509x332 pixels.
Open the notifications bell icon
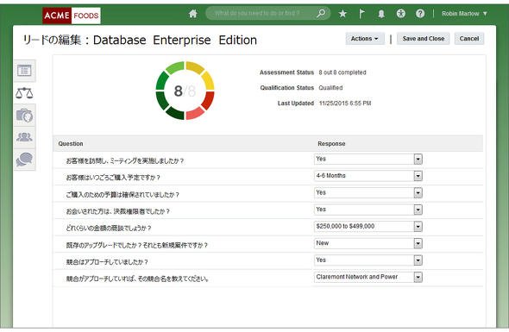click(x=381, y=14)
